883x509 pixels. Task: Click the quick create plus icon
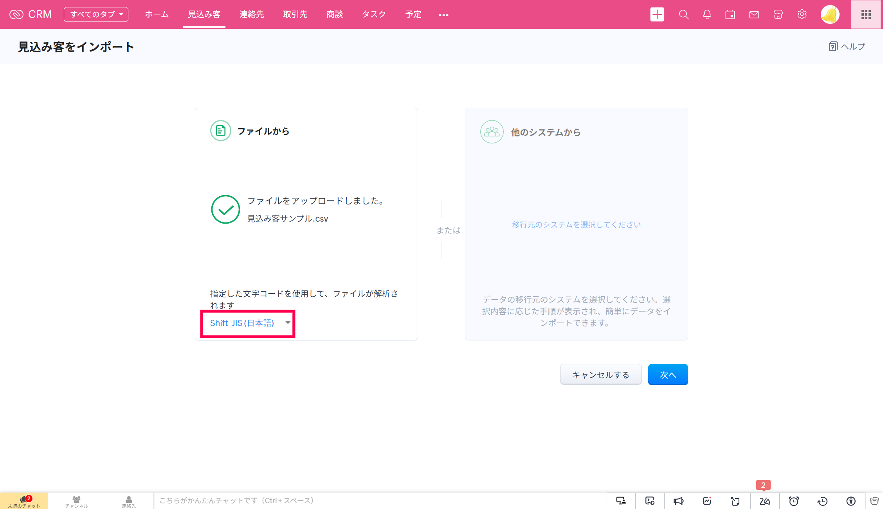coord(657,14)
